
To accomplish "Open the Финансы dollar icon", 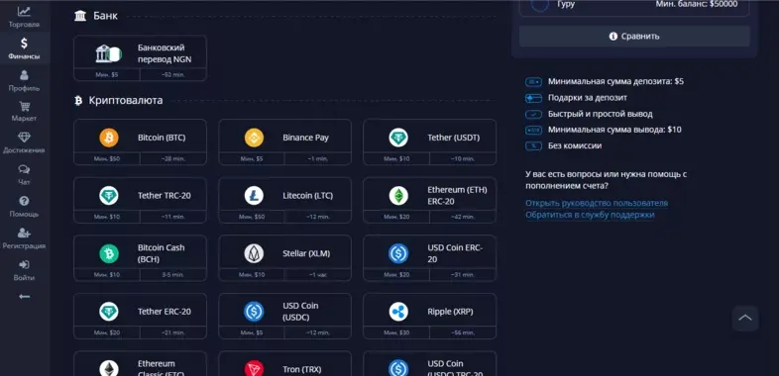I will pyautogui.click(x=24, y=44).
